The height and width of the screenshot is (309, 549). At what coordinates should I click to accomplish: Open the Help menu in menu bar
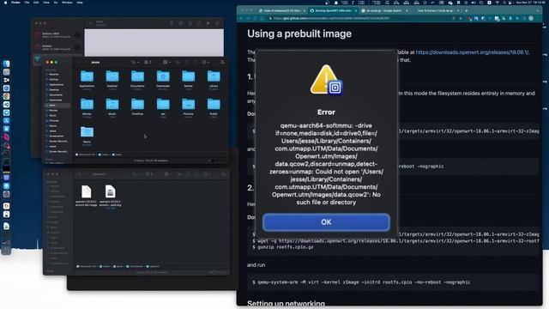(80, 3)
